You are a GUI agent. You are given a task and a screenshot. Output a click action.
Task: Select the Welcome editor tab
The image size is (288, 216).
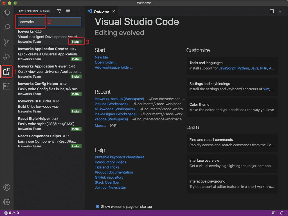[101, 11]
